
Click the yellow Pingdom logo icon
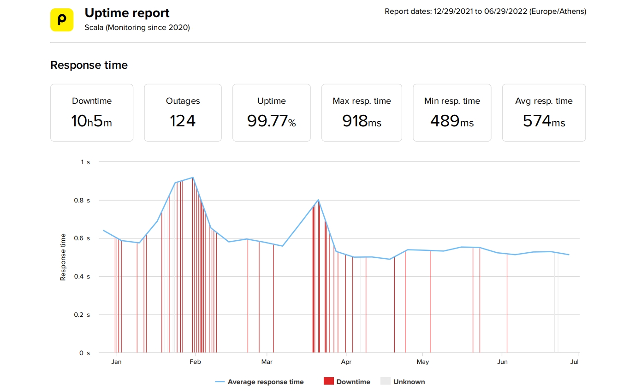point(62,20)
